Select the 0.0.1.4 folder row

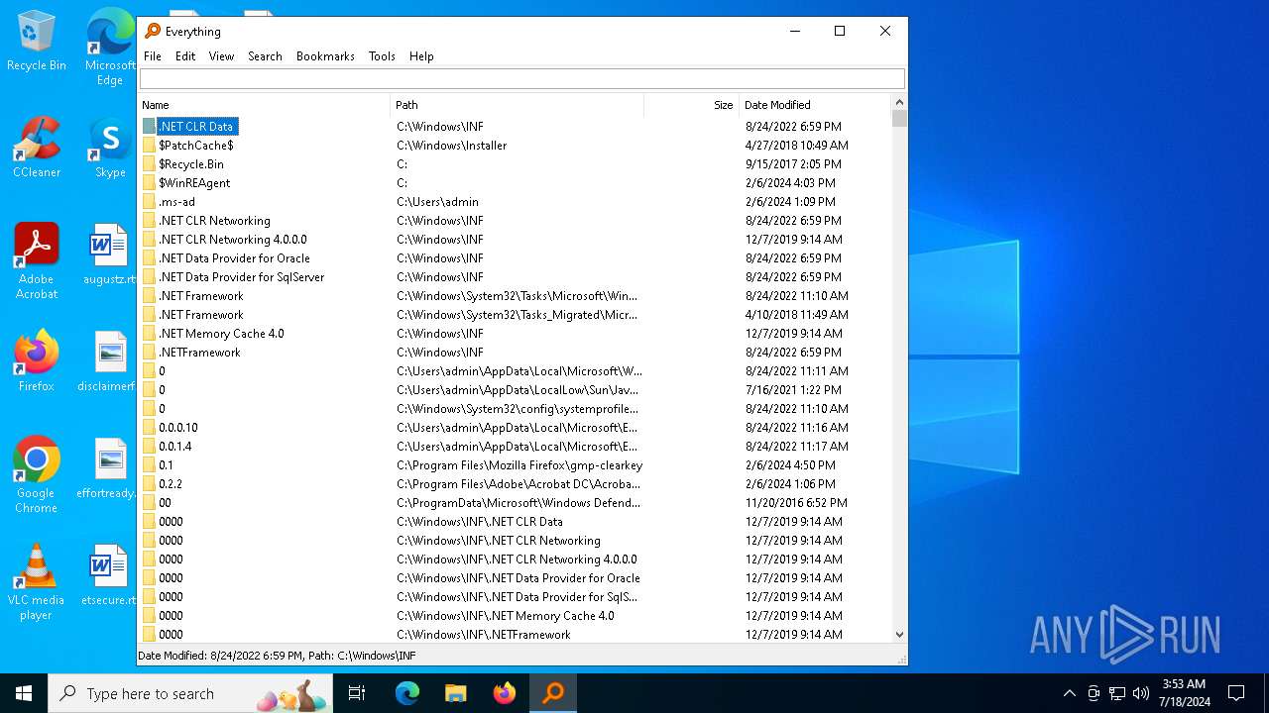[515, 447]
